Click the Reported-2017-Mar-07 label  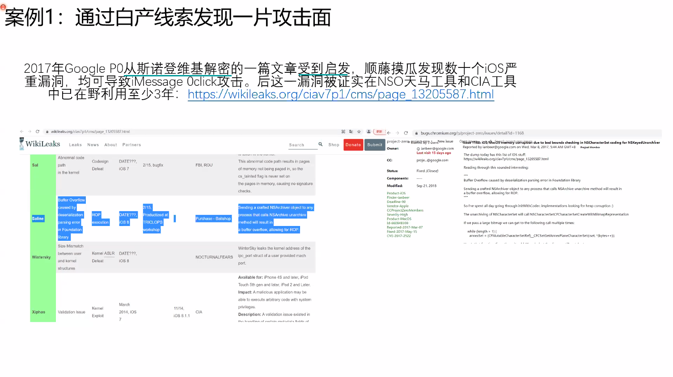(405, 227)
